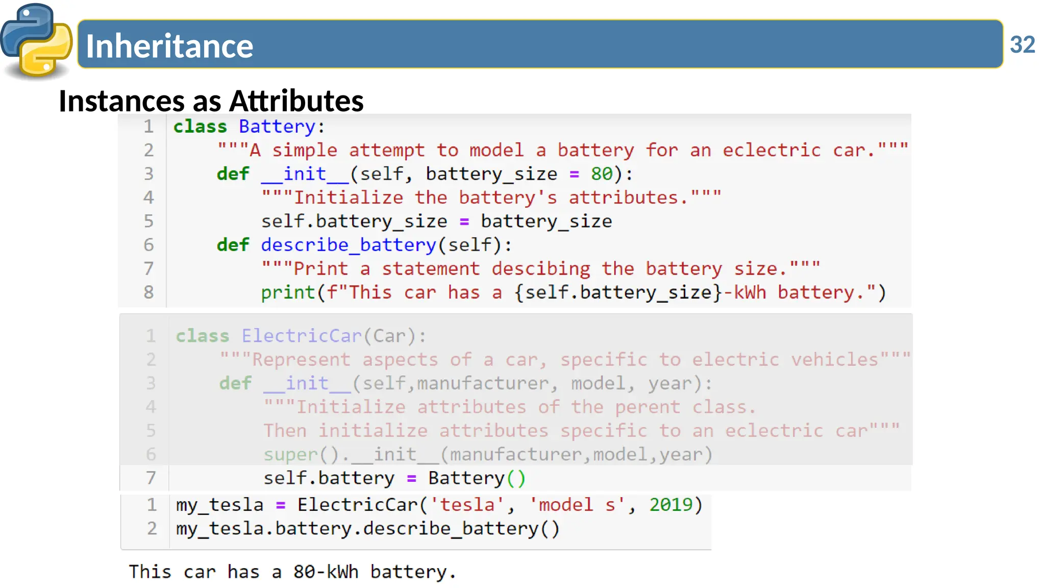Click the print f-string line in Battery
Image resolution: width=1045 pixels, height=588 pixels.
pos(574,292)
